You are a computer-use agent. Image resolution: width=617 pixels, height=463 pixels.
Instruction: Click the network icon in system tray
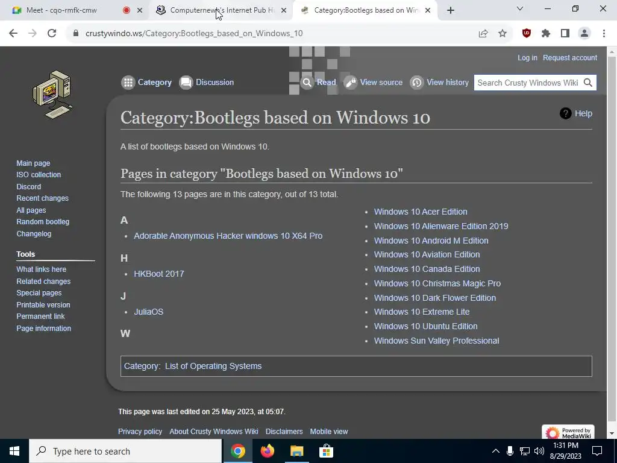[x=524, y=451]
